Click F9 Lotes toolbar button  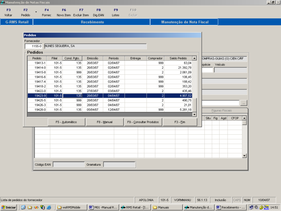(116, 13)
